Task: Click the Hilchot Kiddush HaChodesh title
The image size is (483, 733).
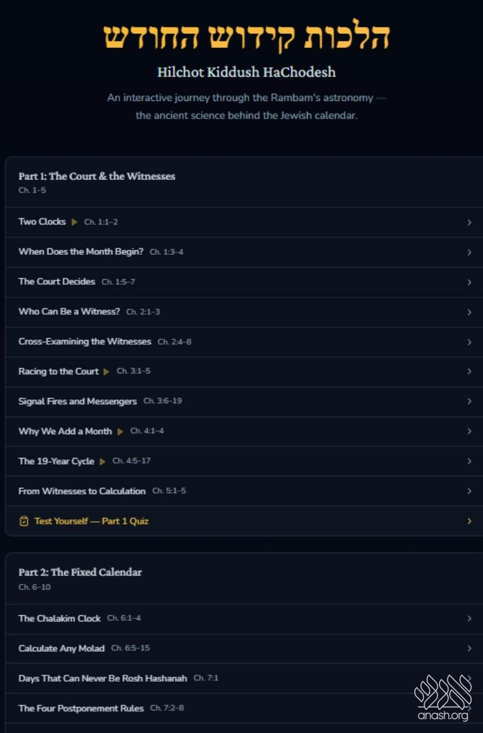Action: point(246,72)
